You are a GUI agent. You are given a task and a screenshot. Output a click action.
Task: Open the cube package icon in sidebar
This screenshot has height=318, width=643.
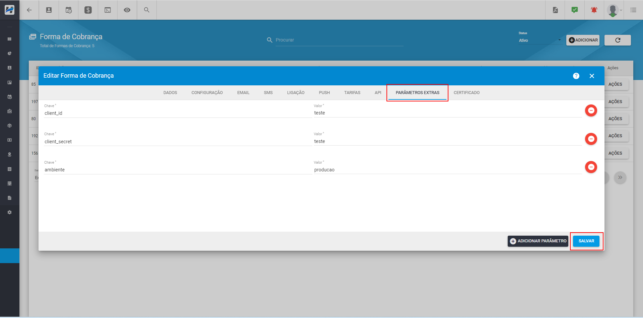9,126
